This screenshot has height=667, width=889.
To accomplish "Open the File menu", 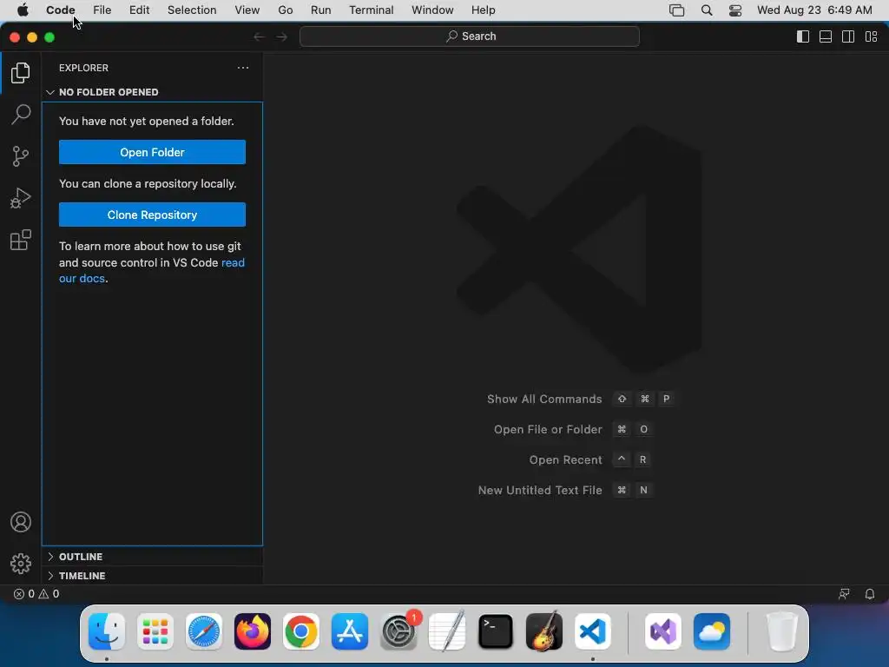I will click(102, 10).
